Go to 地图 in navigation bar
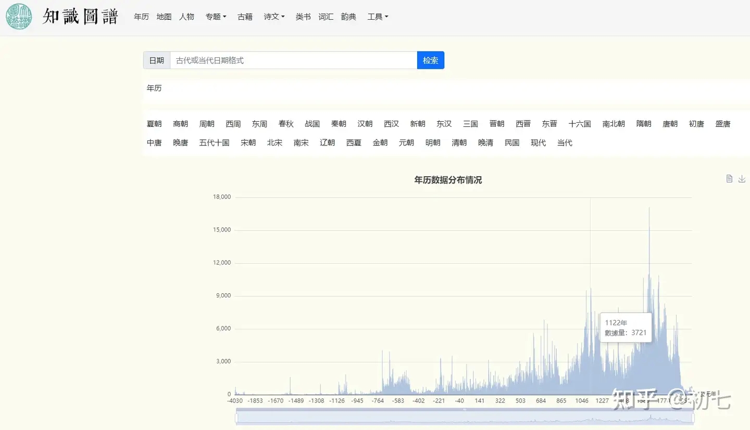This screenshot has width=750, height=430. [164, 17]
